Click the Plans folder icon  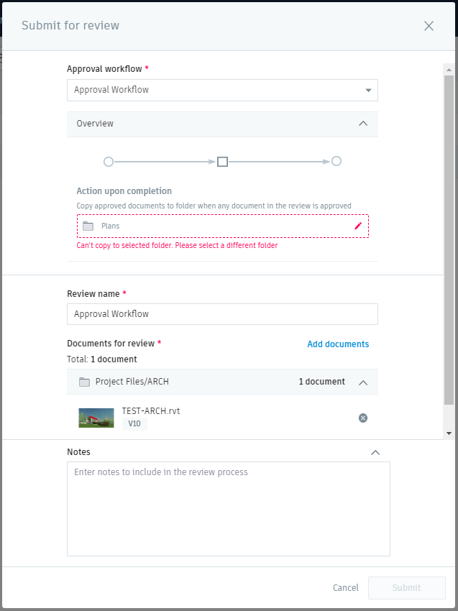(x=88, y=226)
